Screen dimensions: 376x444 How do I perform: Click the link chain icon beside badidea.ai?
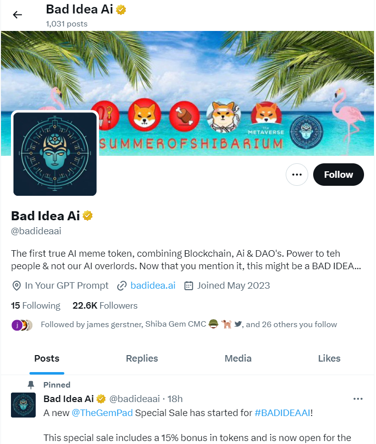pyautogui.click(x=122, y=286)
